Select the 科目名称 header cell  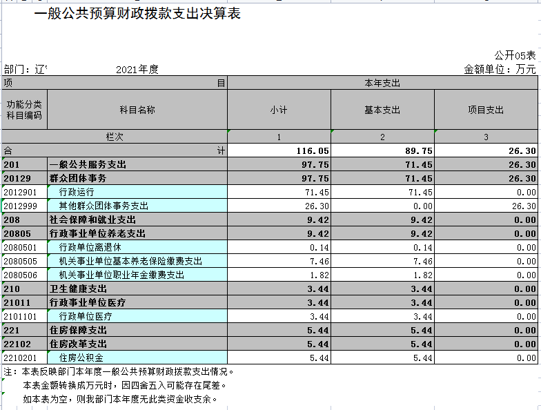pyautogui.click(x=137, y=110)
